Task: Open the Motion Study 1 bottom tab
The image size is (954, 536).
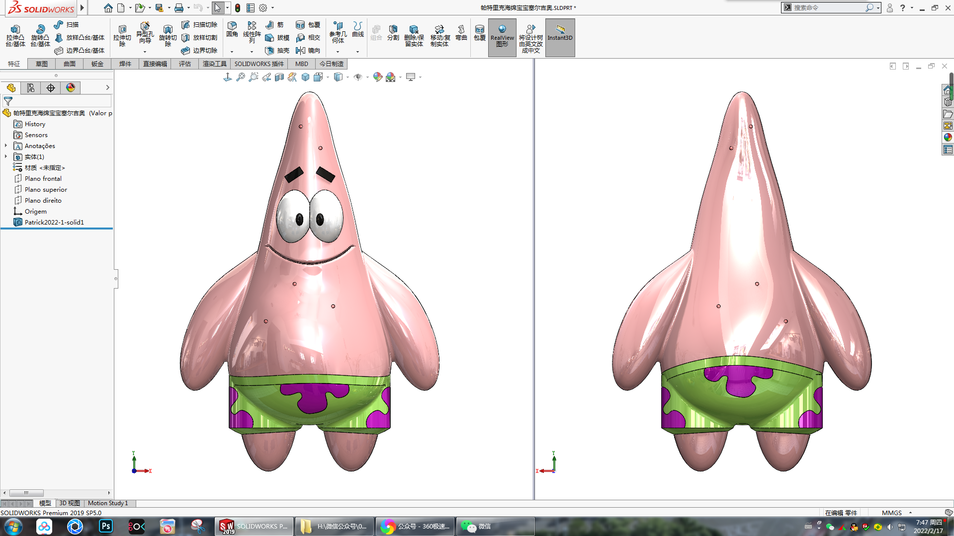Action: pyautogui.click(x=108, y=503)
